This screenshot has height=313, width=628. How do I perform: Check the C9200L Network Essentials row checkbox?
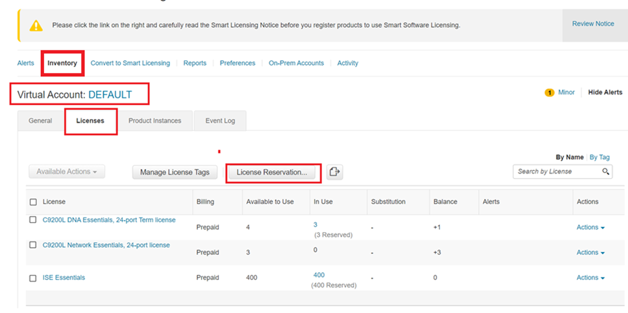click(x=33, y=245)
